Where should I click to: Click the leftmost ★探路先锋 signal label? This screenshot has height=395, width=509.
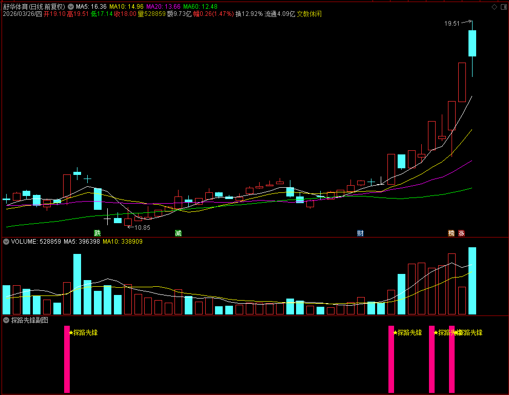click(x=83, y=332)
